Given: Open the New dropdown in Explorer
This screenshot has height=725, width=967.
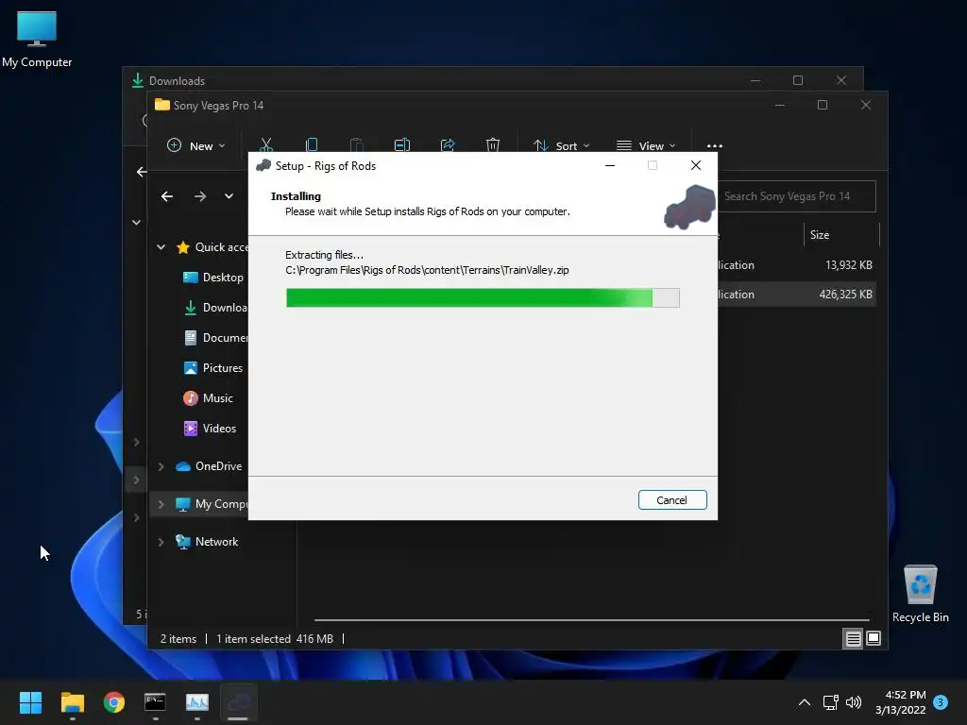Looking at the screenshot, I should click(x=196, y=146).
